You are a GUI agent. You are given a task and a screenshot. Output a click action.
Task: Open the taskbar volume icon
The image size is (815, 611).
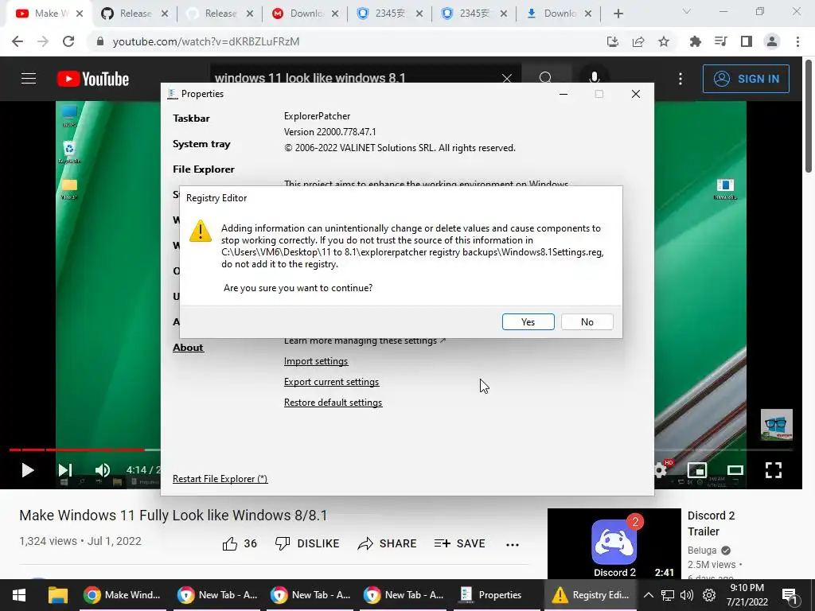687,595
